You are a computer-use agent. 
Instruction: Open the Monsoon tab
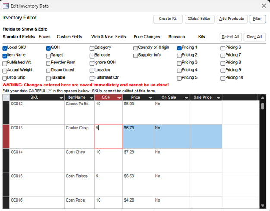[176, 37]
